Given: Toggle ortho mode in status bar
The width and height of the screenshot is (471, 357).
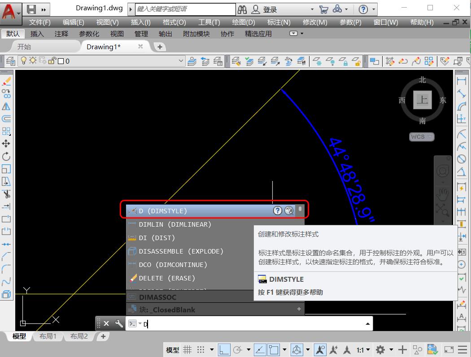Looking at the screenshot, I should (224, 350).
